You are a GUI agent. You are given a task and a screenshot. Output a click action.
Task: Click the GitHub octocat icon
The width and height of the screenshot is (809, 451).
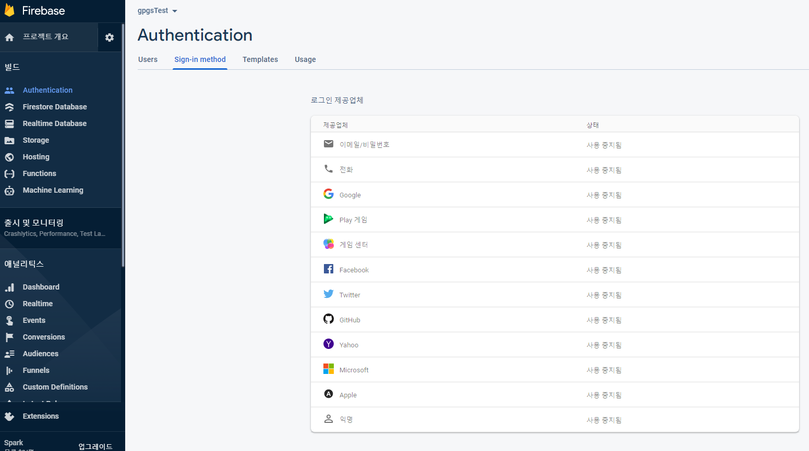coord(329,319)
